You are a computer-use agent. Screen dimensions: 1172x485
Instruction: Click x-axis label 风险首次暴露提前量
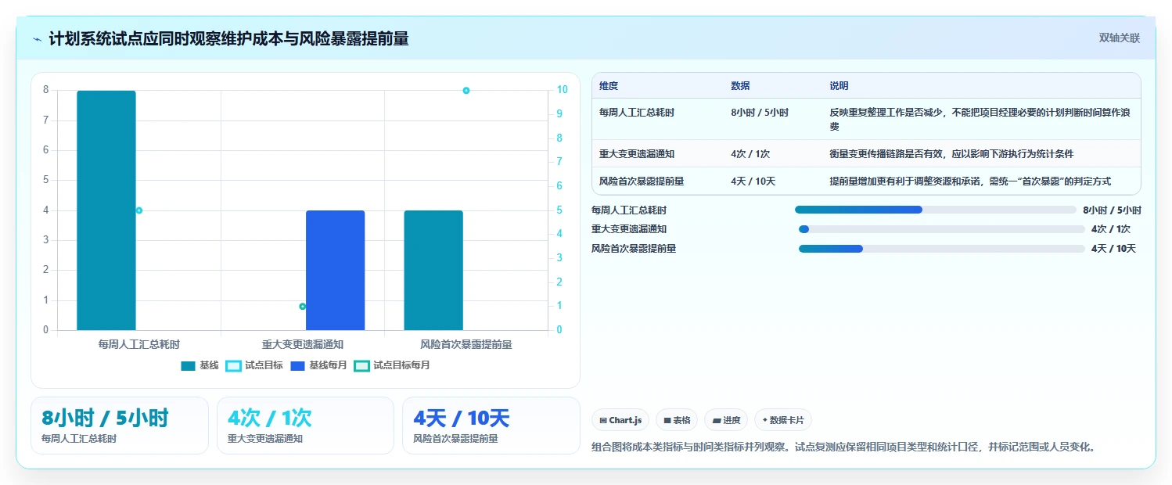tap(466, 344)
